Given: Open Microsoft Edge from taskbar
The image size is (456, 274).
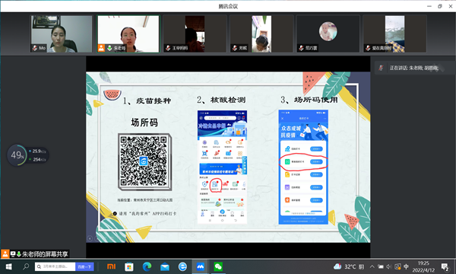Looking at the screenshot, I should tap(147, 266).
